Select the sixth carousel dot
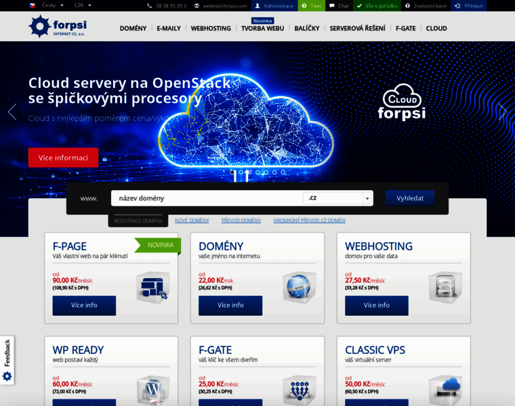 pos(274,172)
